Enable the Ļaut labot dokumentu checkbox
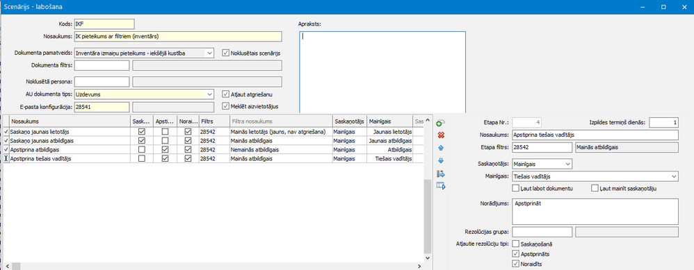The width and height of the screenshot is (694, 270). [515, 188]
